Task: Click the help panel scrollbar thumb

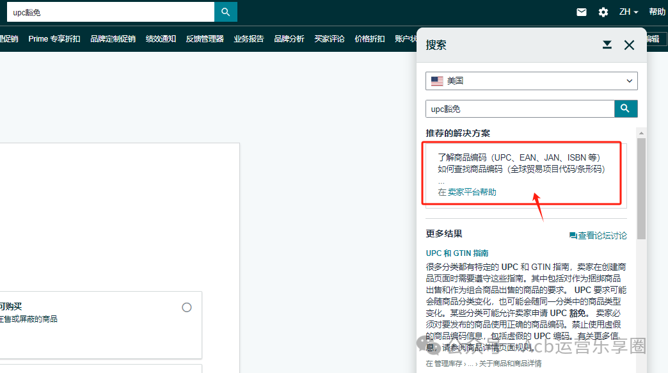Action: [641, 189]
